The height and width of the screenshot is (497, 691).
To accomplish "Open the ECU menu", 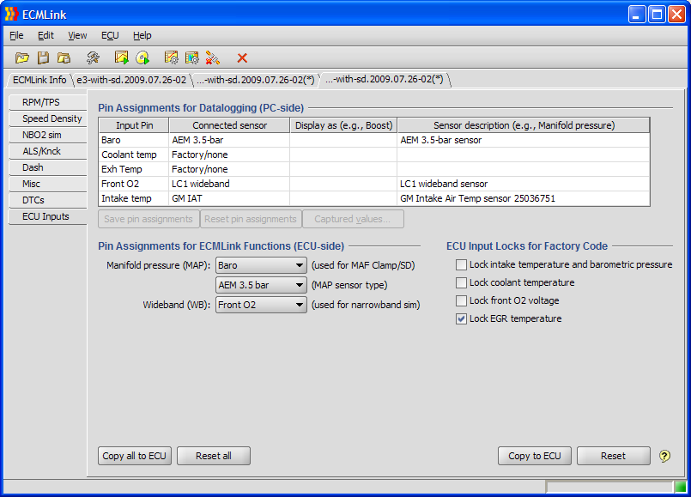I will [x=110, y=35].
